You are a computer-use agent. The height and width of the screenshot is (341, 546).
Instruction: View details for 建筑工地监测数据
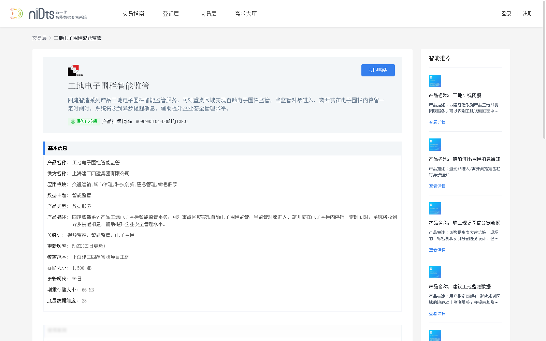click(437, 314)
